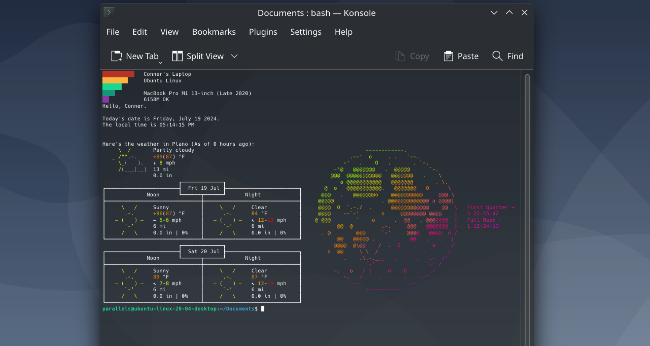
Task: Open the Settings menu
Action: pos(306,32)
